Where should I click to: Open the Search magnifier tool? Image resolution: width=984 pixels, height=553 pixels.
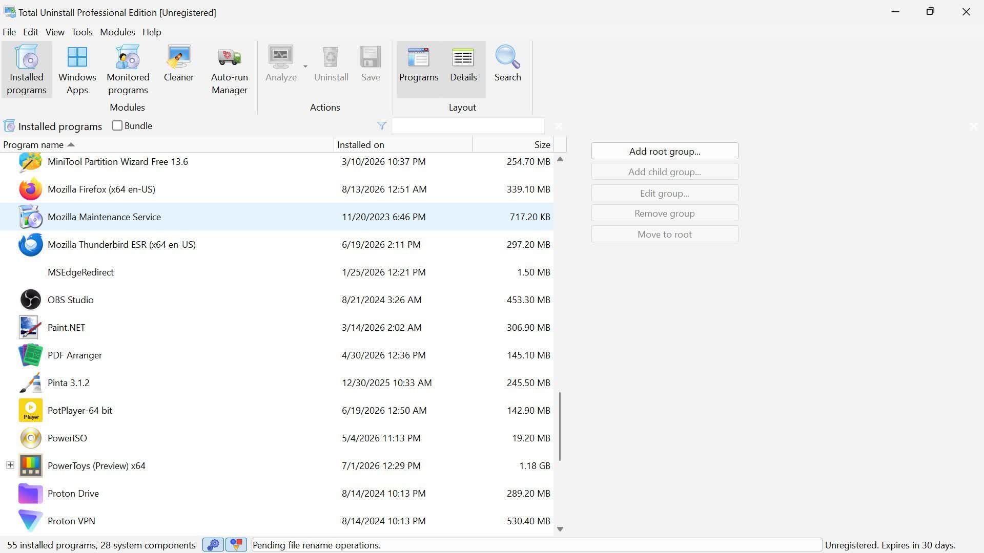507,63
